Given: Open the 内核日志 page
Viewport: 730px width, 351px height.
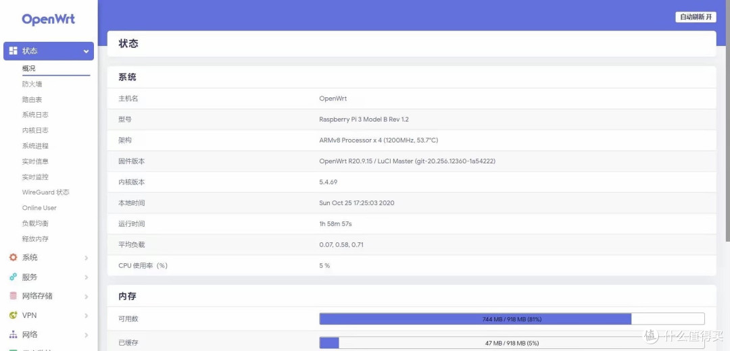Looking at the screenshot, I should [x=35, y=130].
